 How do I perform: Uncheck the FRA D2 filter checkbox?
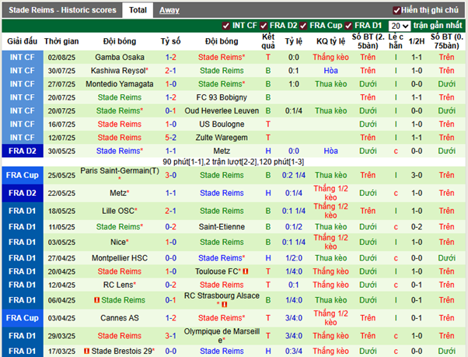pos(264,26)
